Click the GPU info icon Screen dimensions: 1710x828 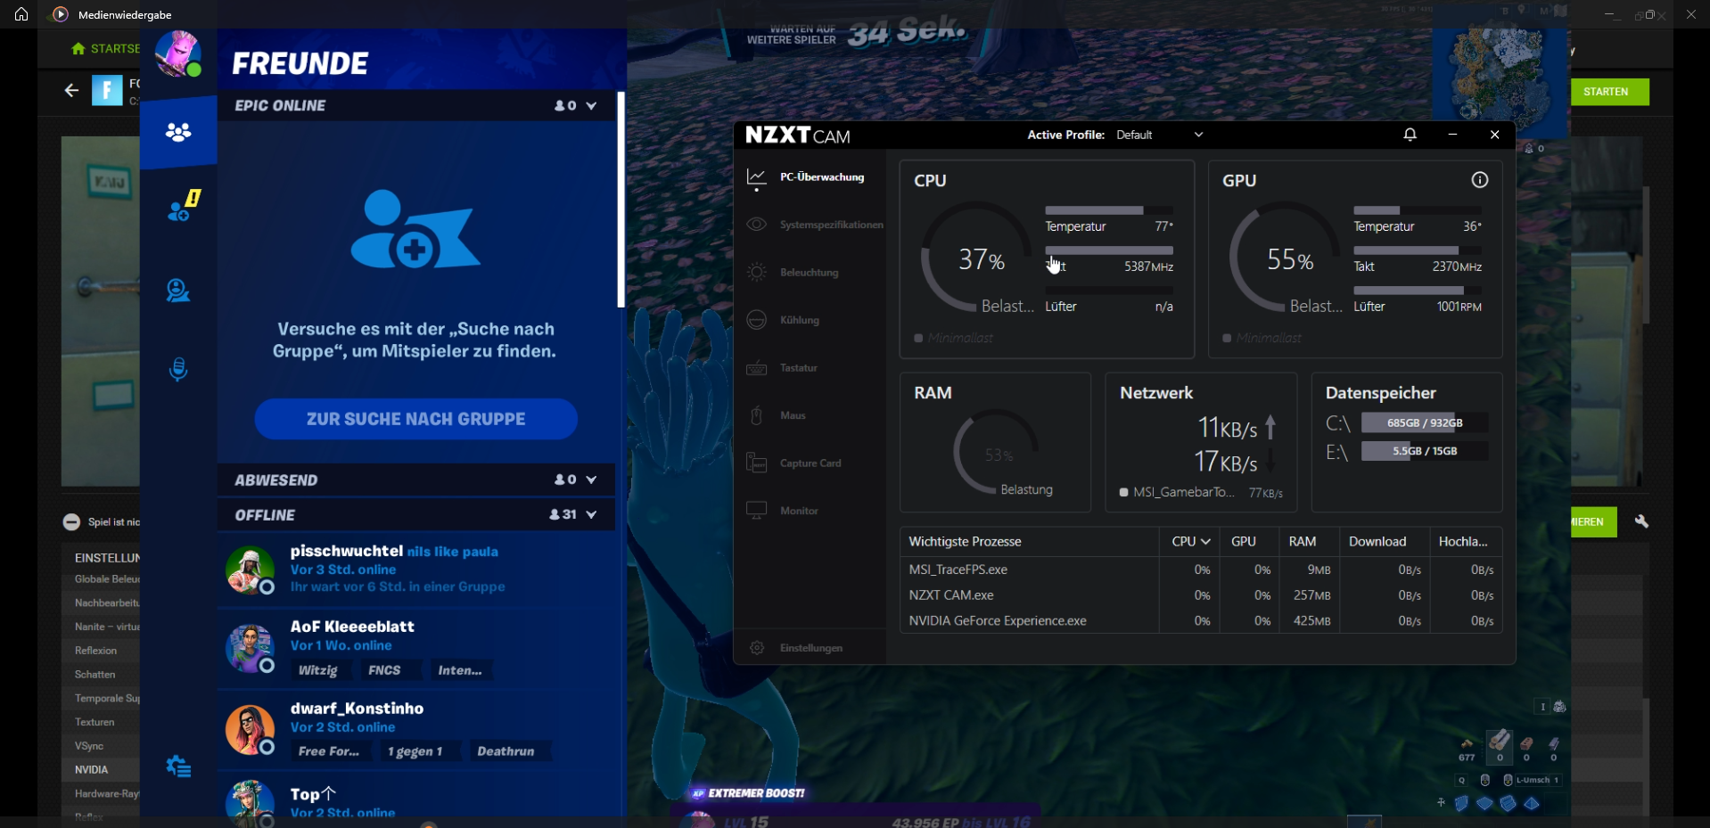click(1480, 180)
